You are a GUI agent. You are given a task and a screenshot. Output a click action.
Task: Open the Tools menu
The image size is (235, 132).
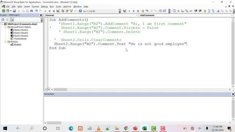58,7
